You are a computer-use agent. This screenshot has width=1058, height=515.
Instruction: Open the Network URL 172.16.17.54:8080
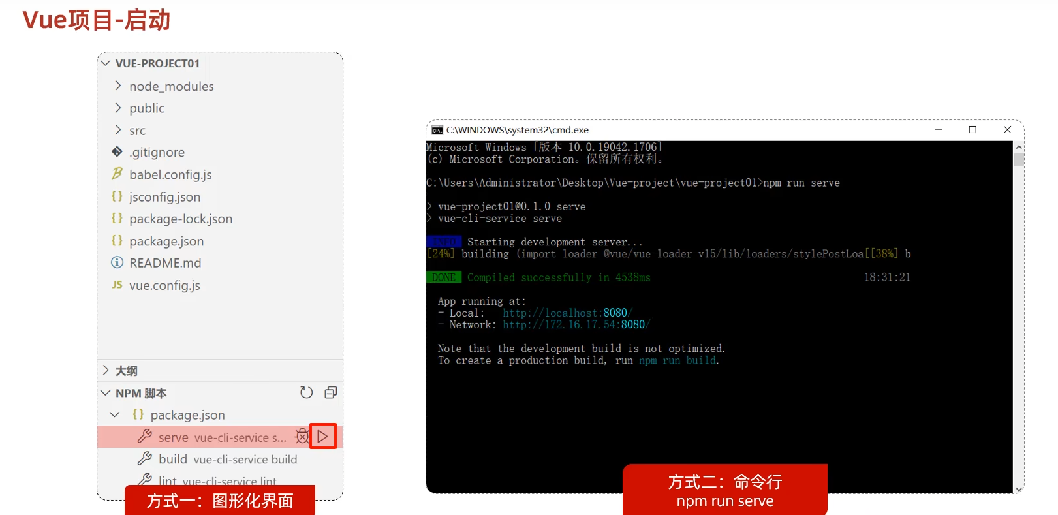576,325
